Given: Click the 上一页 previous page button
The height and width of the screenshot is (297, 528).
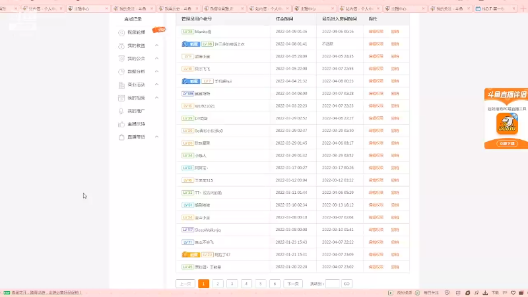Looking at the screenshot, I should (x=185, y=284).
